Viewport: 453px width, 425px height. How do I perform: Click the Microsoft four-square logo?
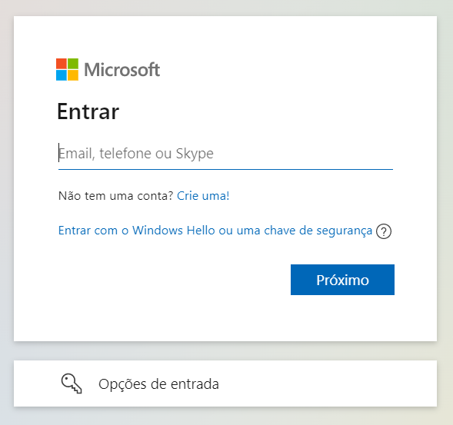67,70
